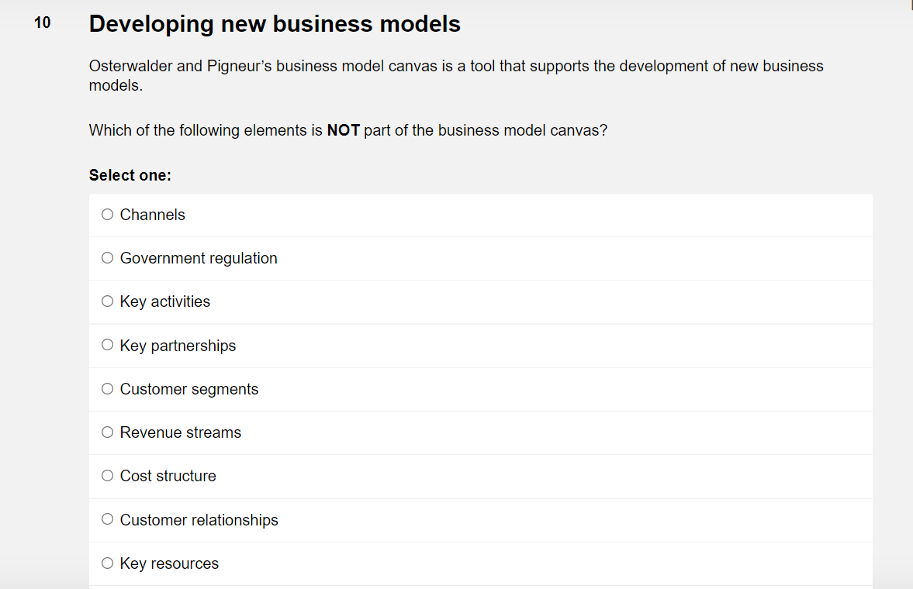
Task: Click the Key resources label text
Action: (x=168, y=563)
